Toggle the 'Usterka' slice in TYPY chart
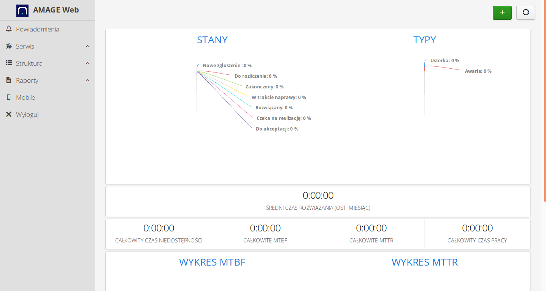The height and width of the screenshot is (291, 546). pos(444,60)
